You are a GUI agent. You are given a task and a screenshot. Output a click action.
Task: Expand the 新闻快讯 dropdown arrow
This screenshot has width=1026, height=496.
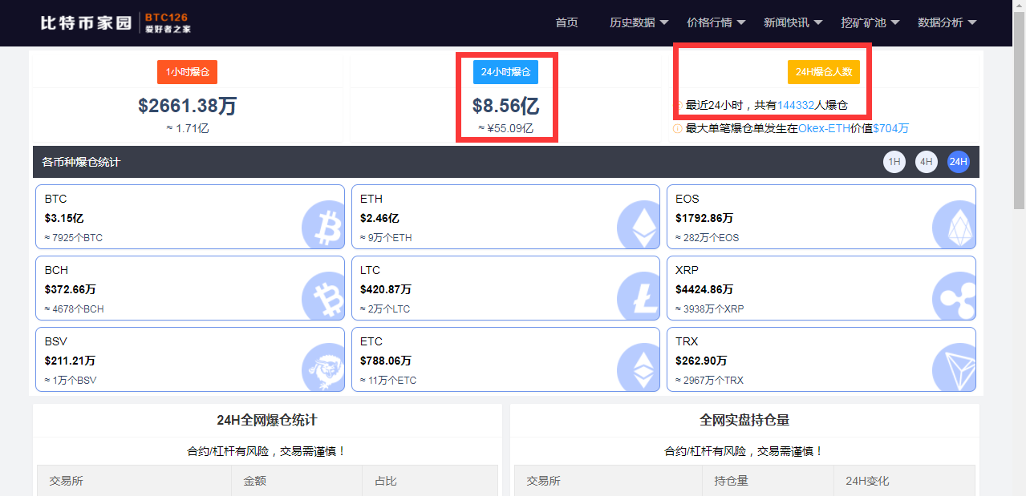817,23
